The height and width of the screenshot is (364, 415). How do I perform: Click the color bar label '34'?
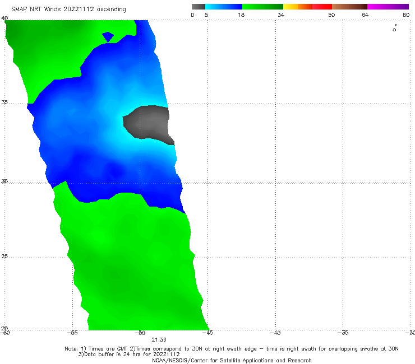281,15
